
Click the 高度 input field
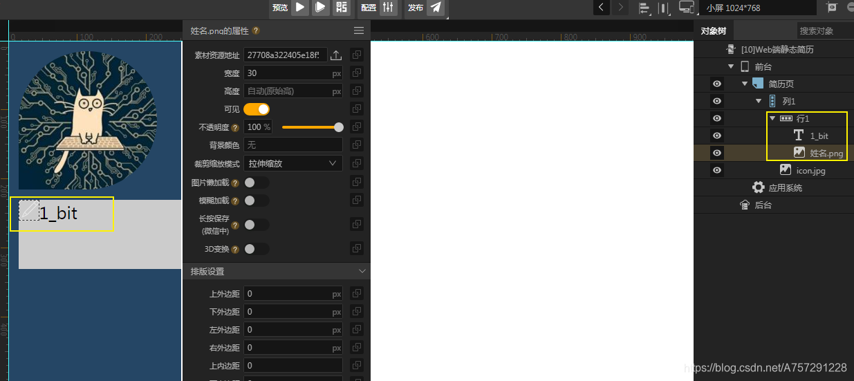click(293, 91)
